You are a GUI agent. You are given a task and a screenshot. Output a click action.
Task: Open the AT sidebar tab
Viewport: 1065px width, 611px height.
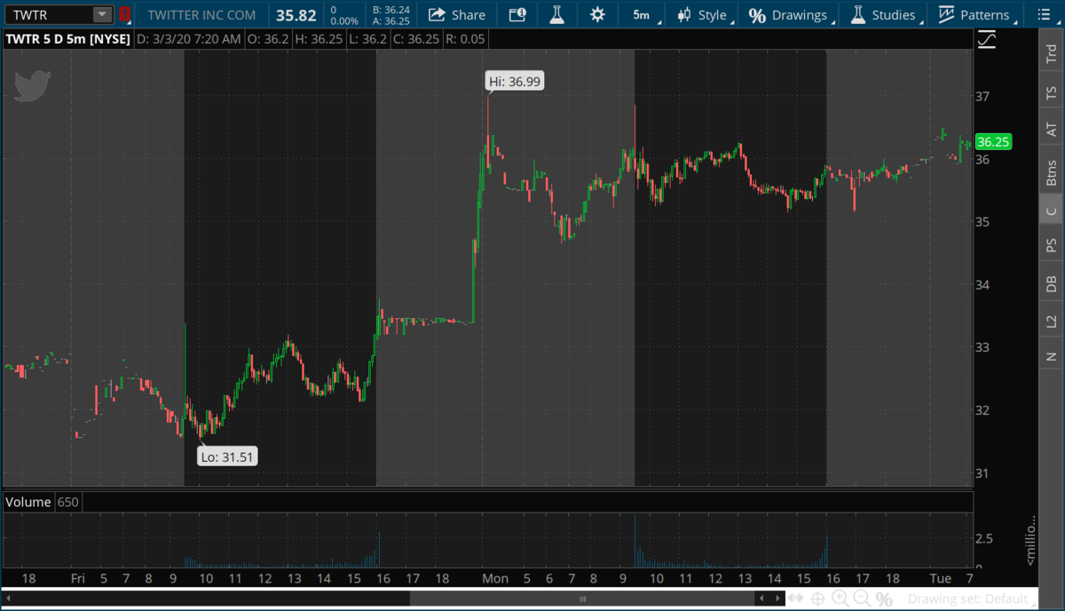pyautogui.click(x=1052, y=130)
